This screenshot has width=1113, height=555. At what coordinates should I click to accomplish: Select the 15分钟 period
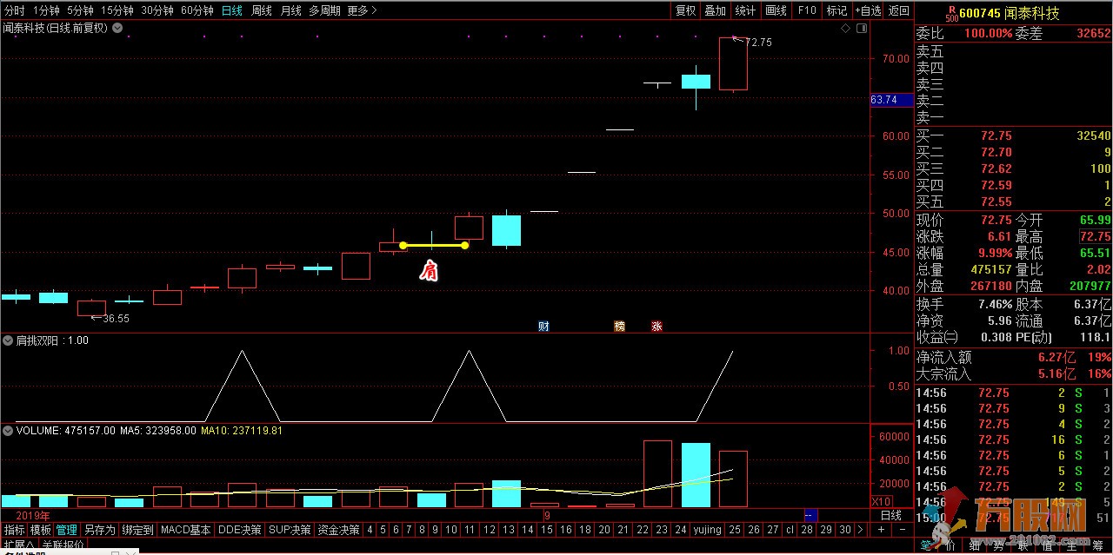click(117, 10)
